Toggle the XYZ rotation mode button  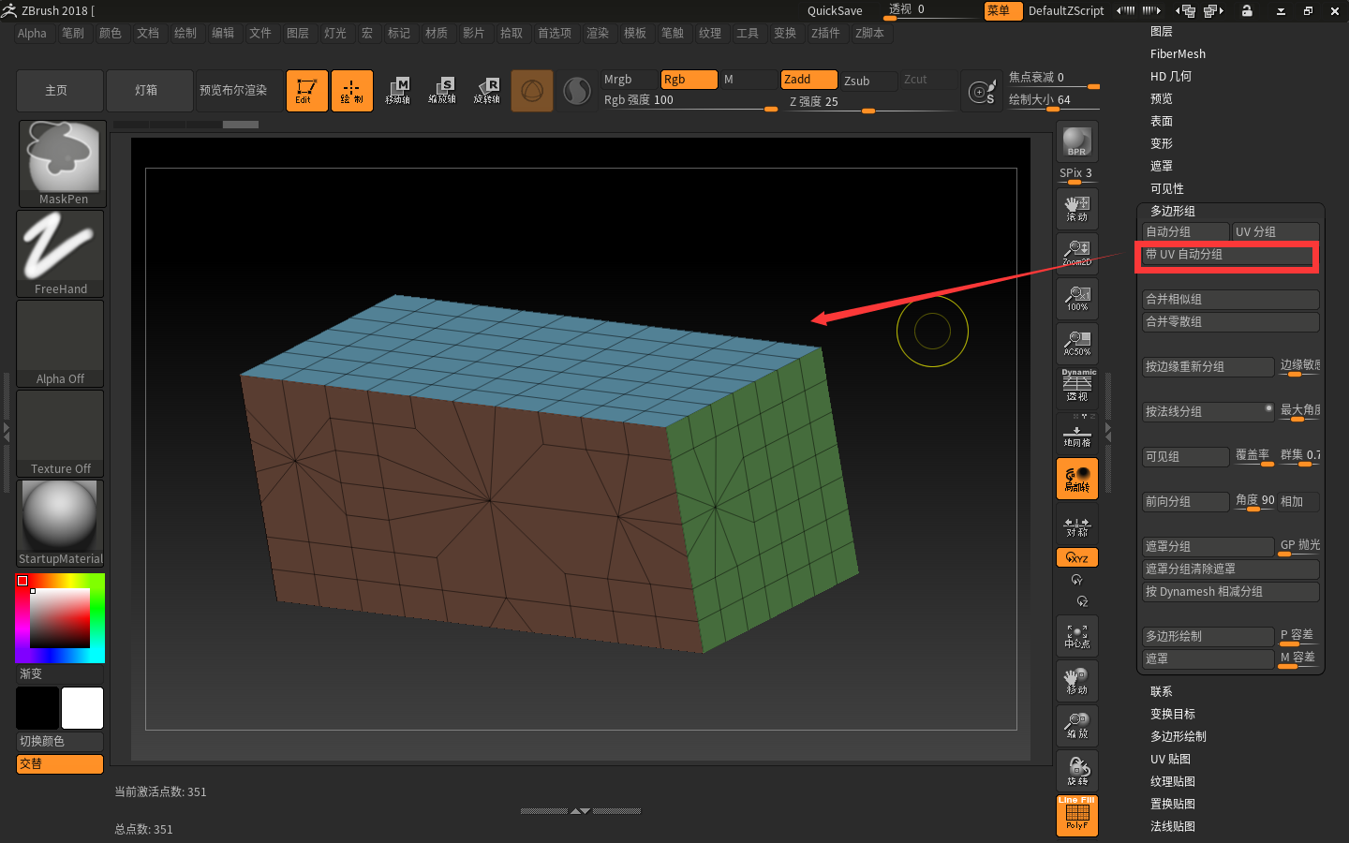point(1076,557)
